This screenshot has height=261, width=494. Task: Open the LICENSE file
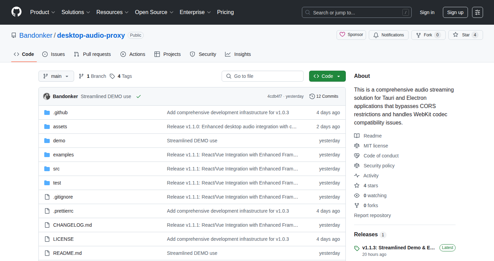tap(63, 239)
